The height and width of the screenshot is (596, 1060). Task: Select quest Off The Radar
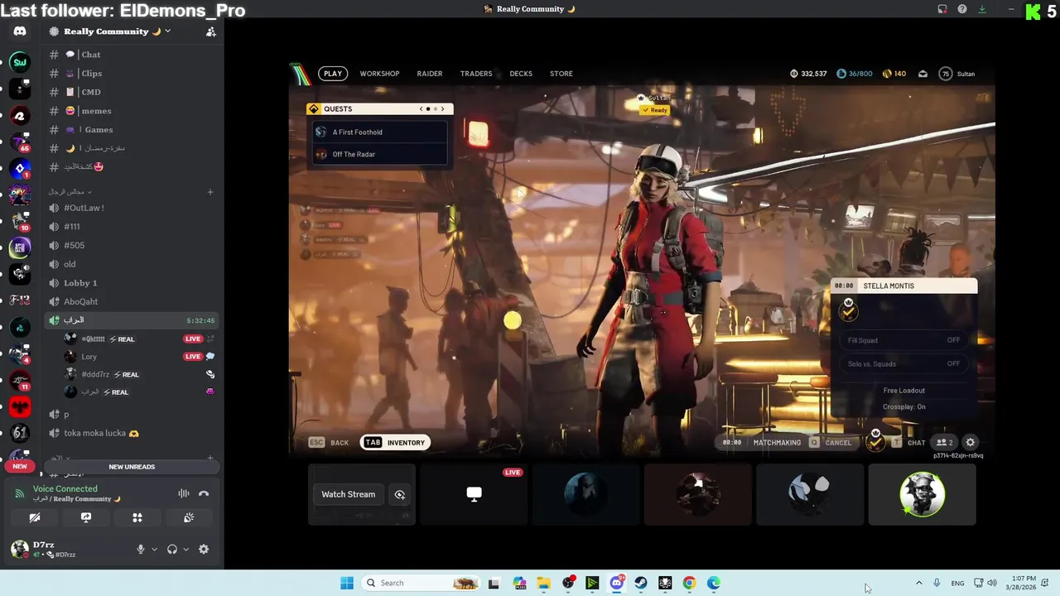[x=380, y=154]
